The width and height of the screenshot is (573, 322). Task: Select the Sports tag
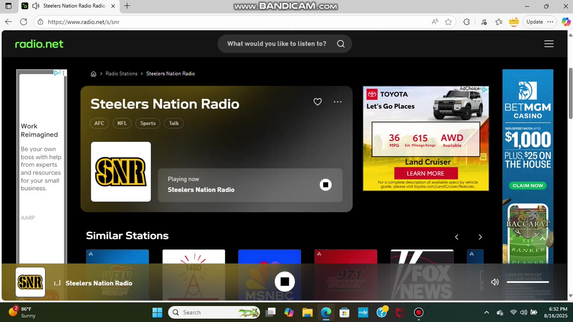click(148, 123)
